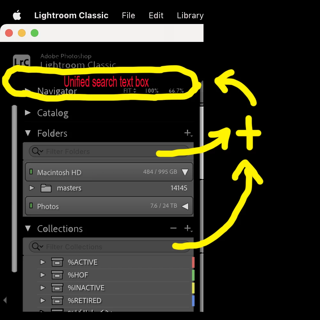
Task: Click the left panel hide arrow
Action: (x=5, y=300)
